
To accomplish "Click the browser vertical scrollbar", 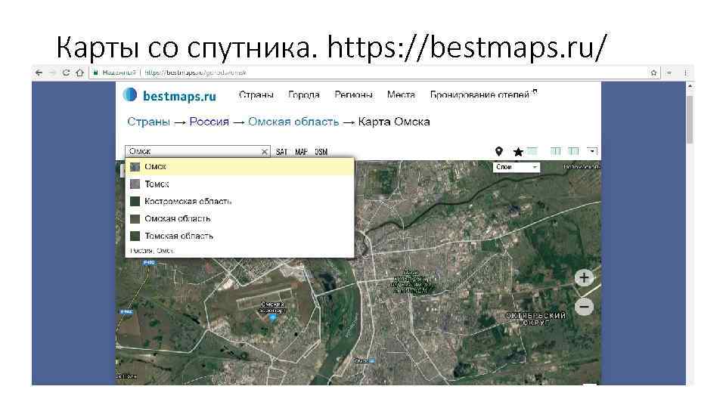I will 690,120.
